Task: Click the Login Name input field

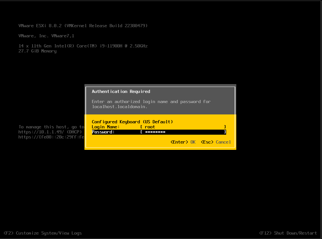Action: (x=183, y=127)
